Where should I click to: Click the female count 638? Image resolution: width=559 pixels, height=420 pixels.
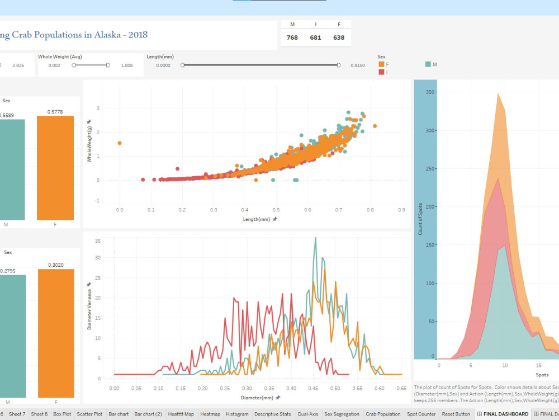click(339, 37)
